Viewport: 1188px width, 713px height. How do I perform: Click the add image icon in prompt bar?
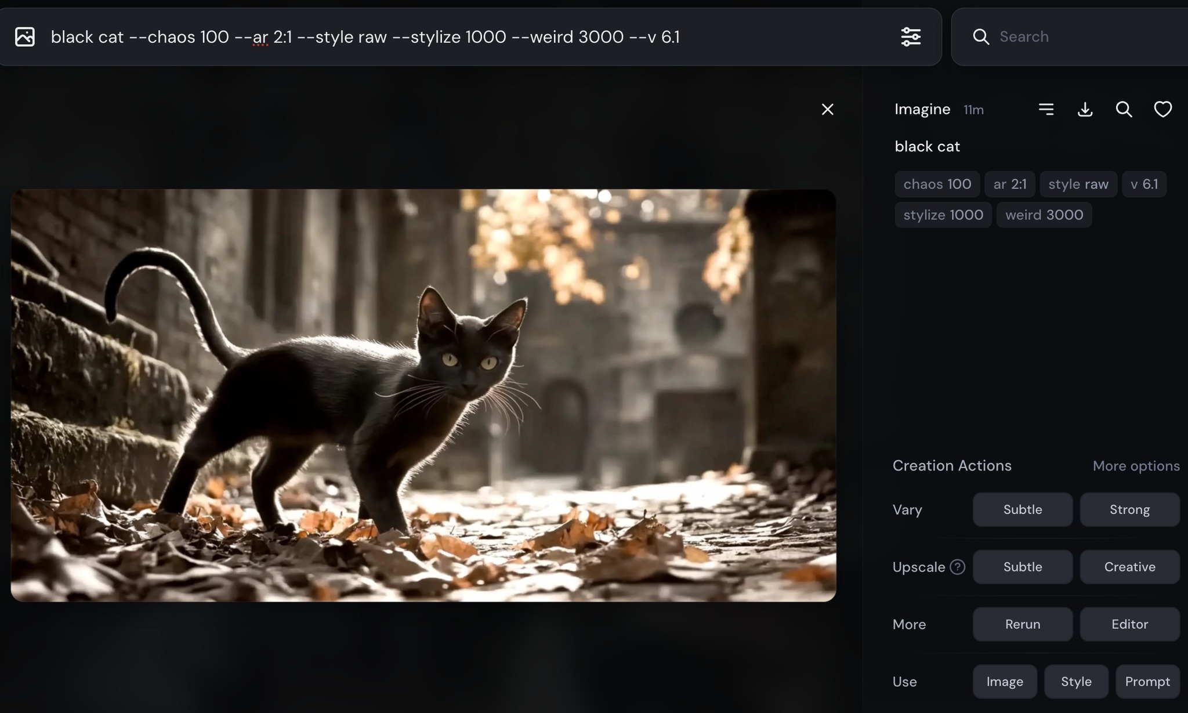(x=25, y=37)
